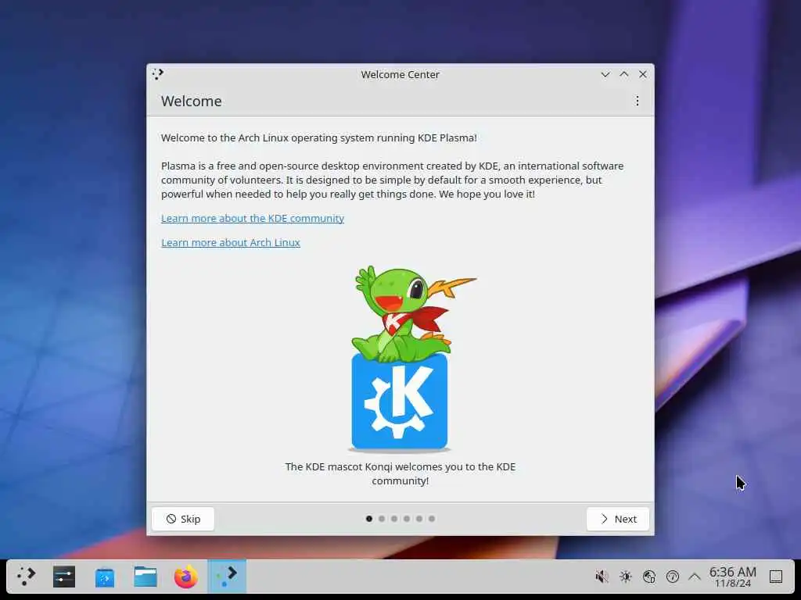
Task: Skip the welcome tour
Action: 183,519
